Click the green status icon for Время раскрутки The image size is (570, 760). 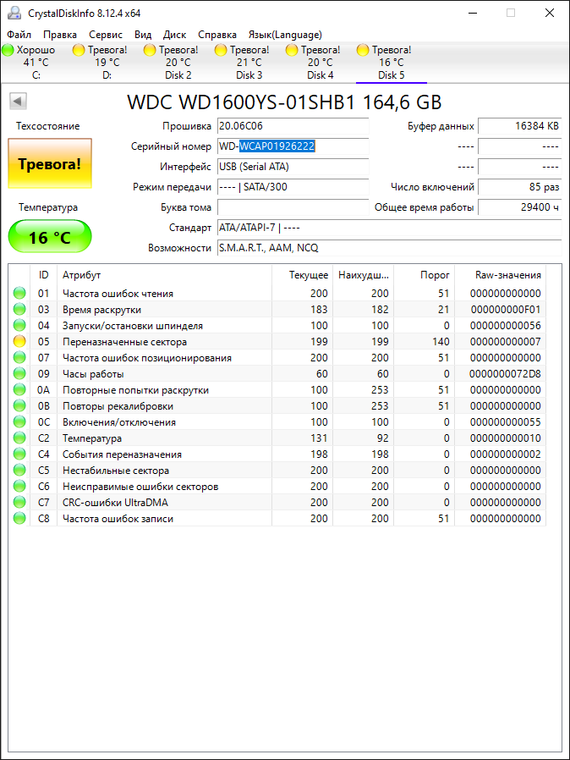(x=19, y=309)
